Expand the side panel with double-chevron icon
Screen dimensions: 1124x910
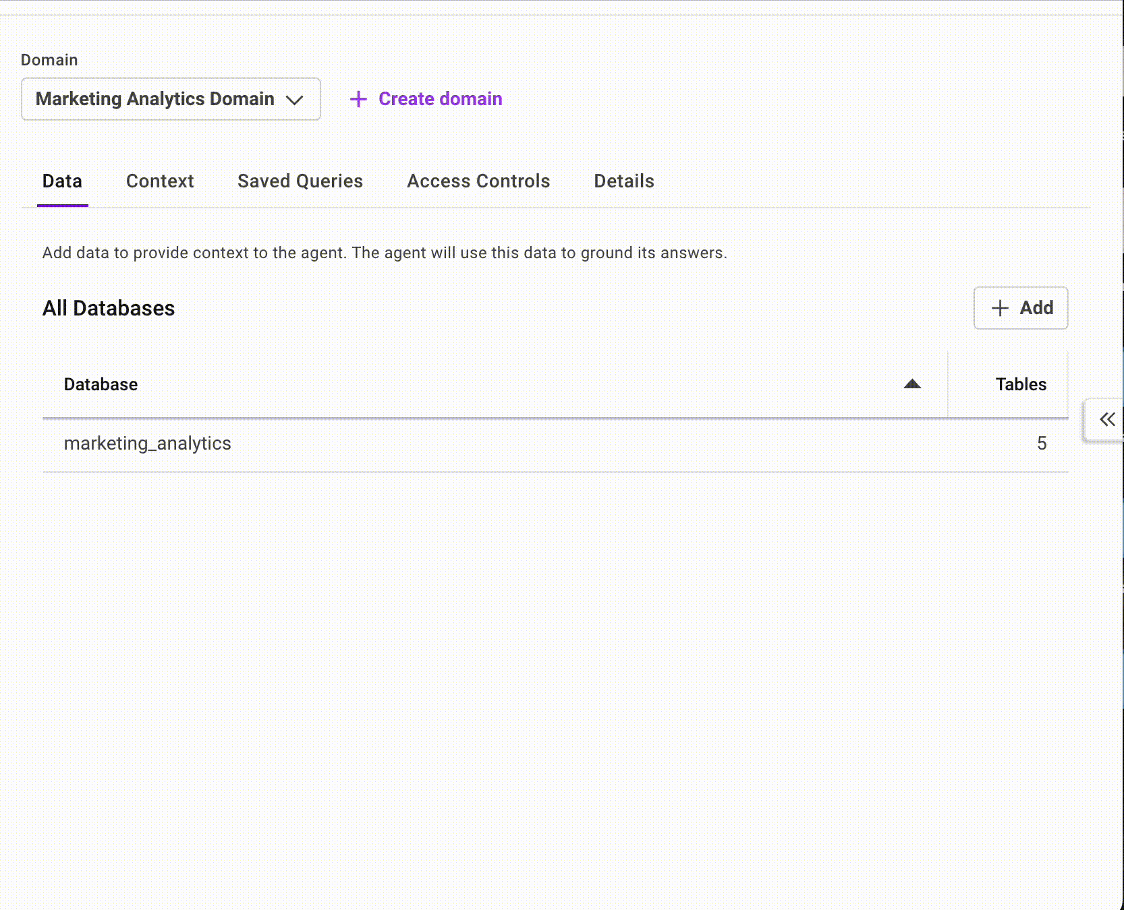click(1107, 419)
